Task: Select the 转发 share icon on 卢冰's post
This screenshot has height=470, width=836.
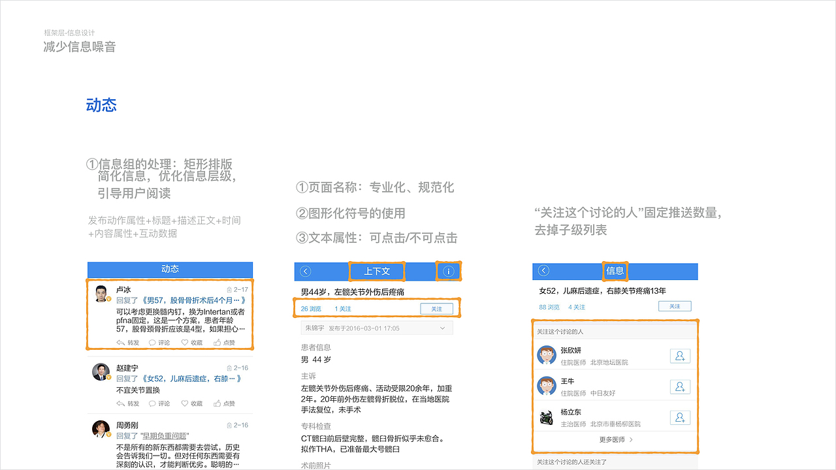Action: point(120,342)
